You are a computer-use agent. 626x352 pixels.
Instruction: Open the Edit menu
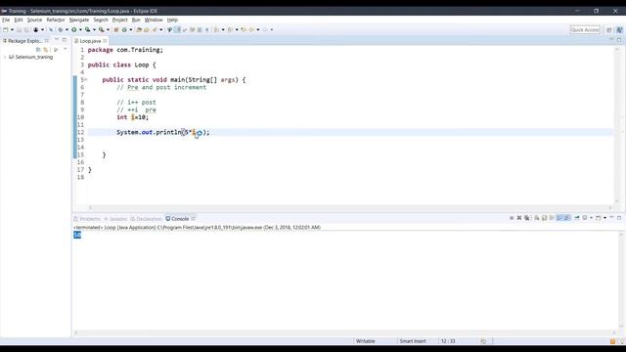pos(19,20)
